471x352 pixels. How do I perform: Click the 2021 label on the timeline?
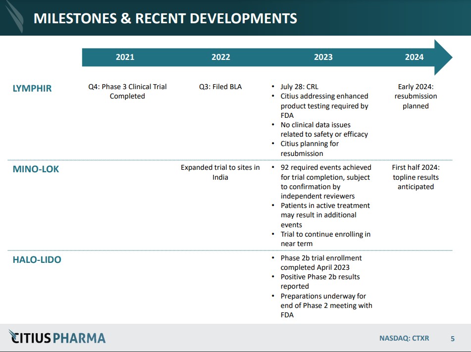point(125,57)
